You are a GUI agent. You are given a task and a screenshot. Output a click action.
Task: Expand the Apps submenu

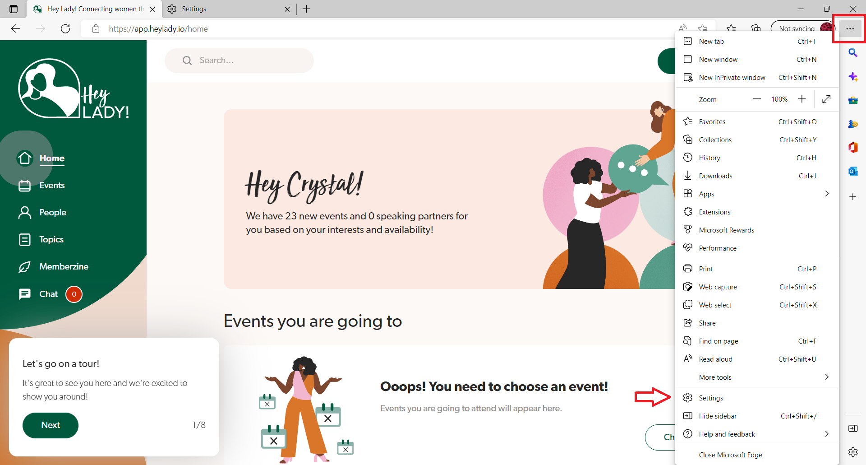(x=757, y=194)
